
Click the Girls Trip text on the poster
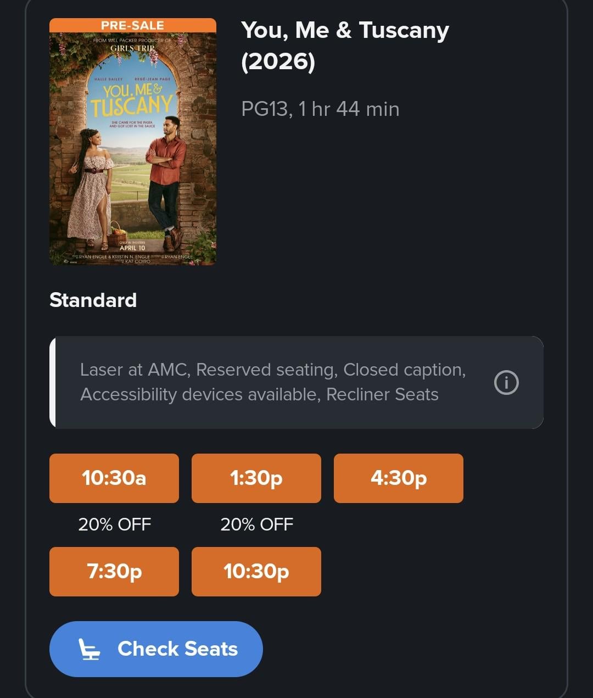[x=133, y=48]
